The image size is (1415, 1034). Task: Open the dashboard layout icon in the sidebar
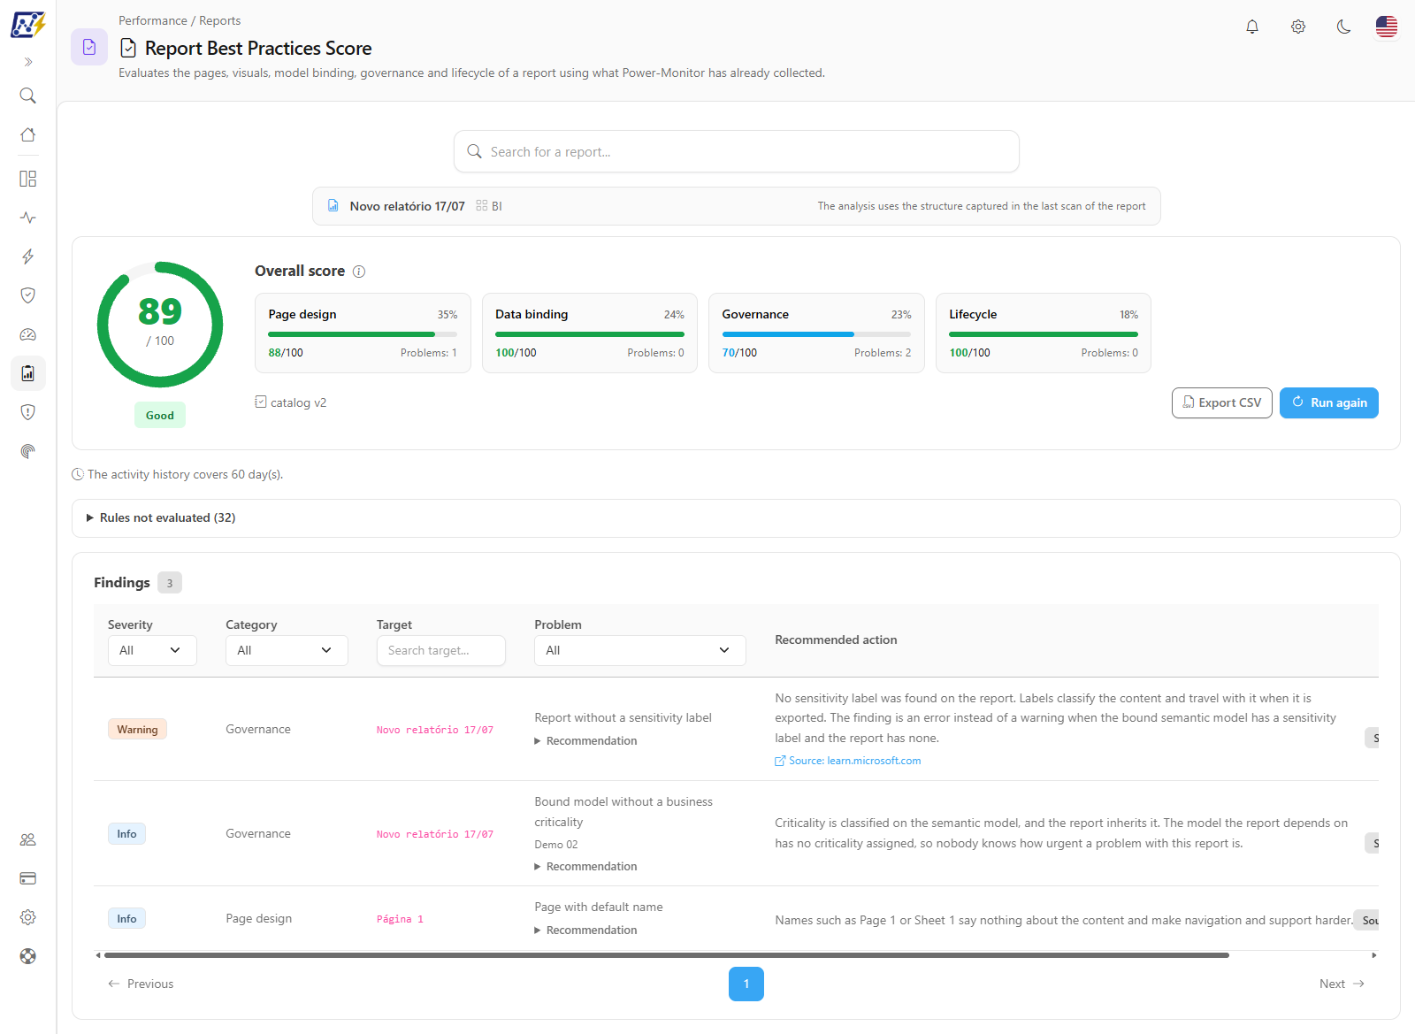[28, 179]
